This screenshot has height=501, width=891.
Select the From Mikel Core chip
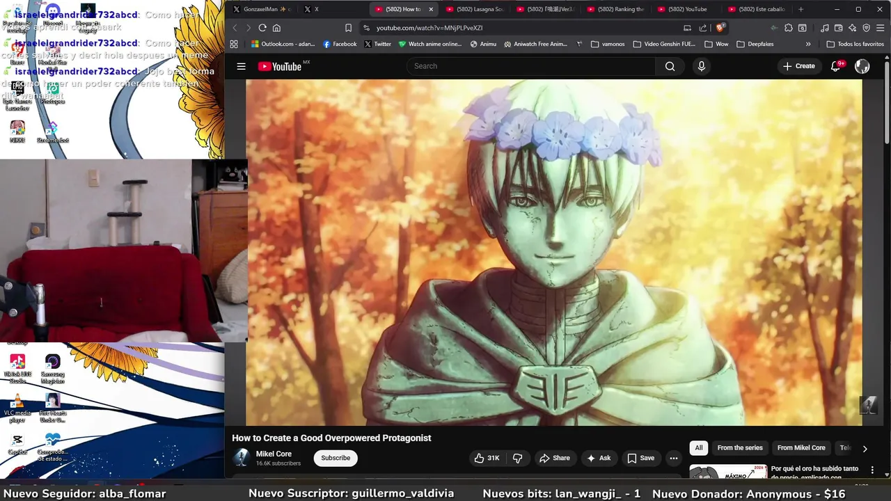point(801,448)
